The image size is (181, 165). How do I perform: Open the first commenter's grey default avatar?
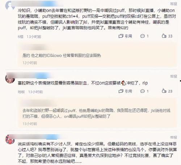(x=10, y=6)
